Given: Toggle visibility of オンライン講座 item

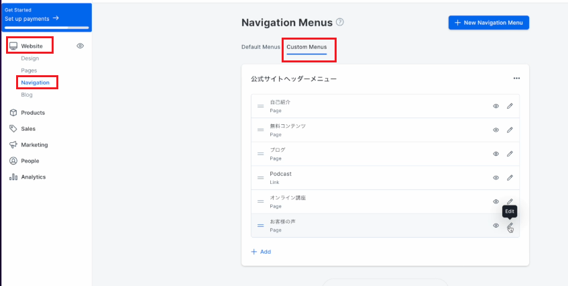Looking at the screenshot, I should 496,201.
